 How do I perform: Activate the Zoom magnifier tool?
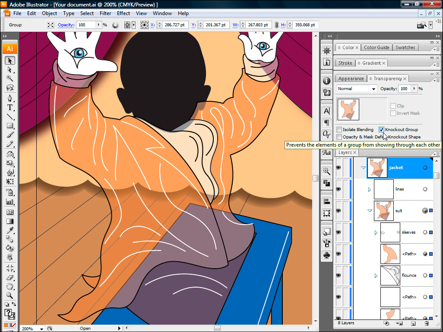pos(10,296)
